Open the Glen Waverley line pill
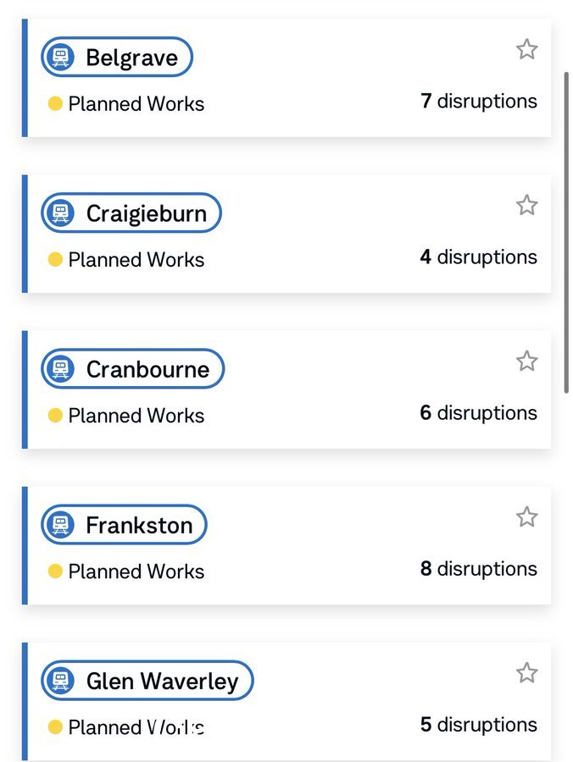Screen dimensions: 573x762 [147, 681]
